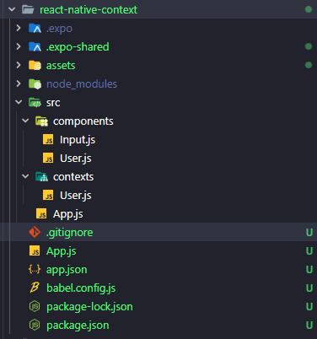The height and width of the screenshot is (339, 317).
Task: Click JS icon of App.js inside src
Action: pyautogui.click(x=41, y=213)
